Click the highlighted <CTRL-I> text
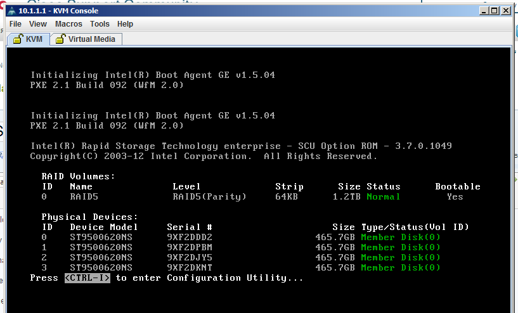The image size is (518, 313). click(87, 278)
